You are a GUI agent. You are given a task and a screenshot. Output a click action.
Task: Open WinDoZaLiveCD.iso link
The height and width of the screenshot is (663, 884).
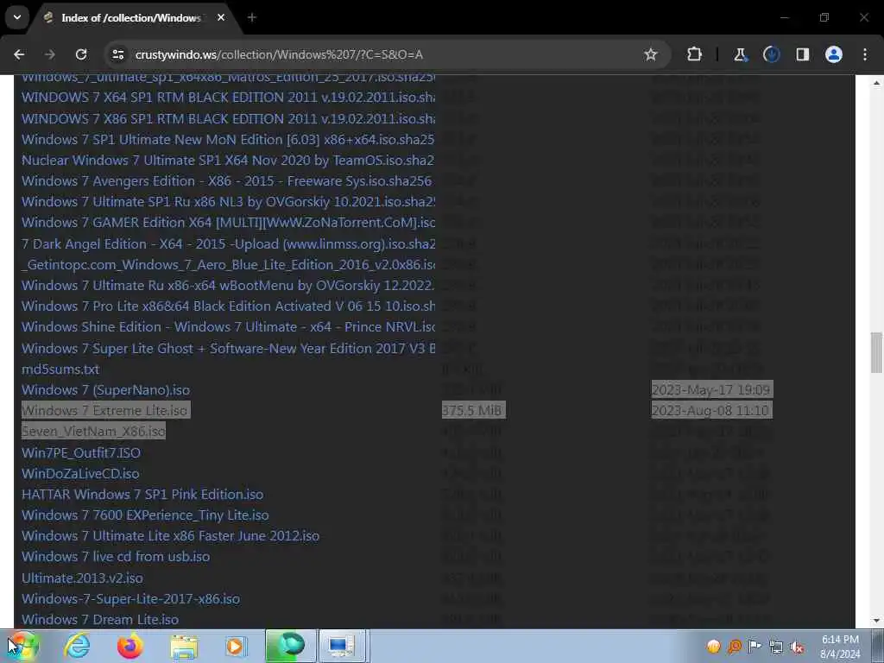coord(80,474)
